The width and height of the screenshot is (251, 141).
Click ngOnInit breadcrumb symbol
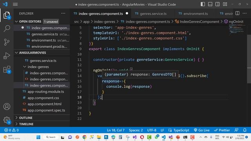234,22
